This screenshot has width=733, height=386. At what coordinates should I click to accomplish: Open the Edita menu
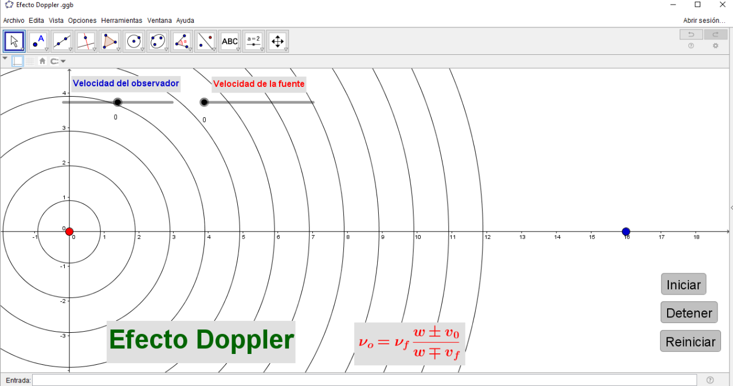pyautogui.click(x=36, y=20)
